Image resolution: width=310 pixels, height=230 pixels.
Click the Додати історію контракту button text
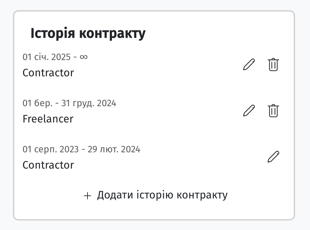coord(162,195)
